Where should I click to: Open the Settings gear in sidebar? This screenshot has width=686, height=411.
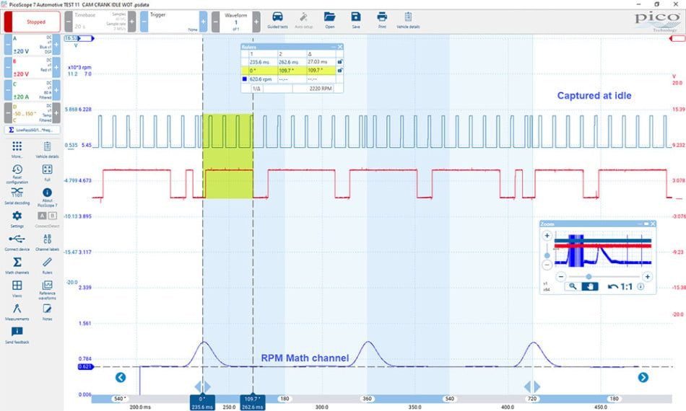17,218
